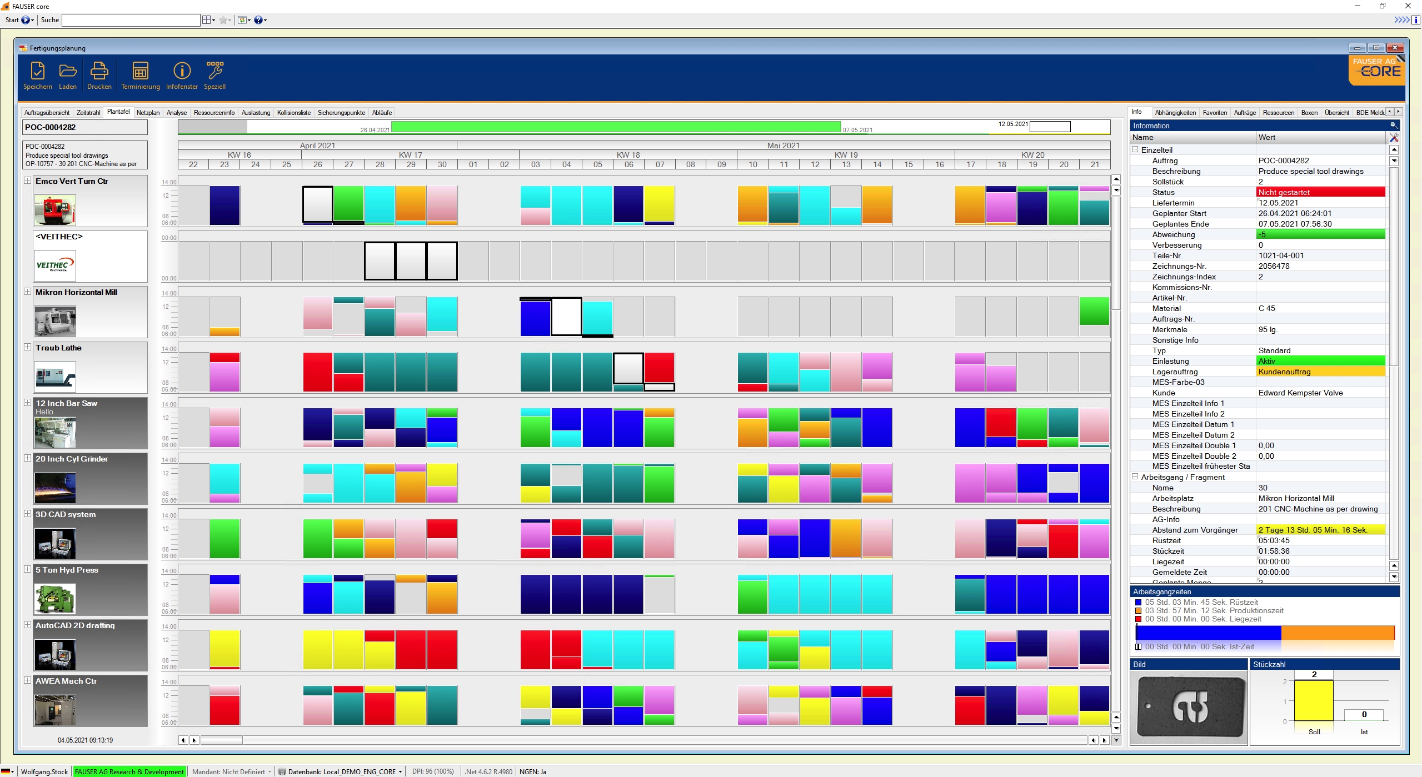Click the Laden folder icon
The image size is (1422, 777).
[68, 72]
